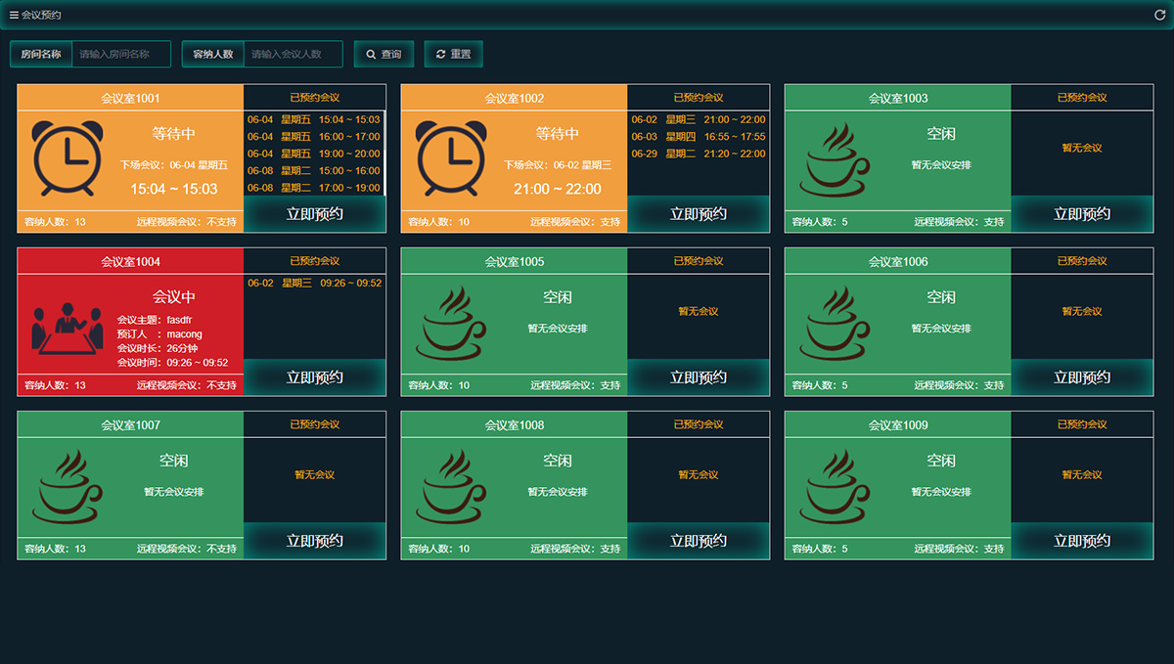Select the 会议室1007 title header
1174x664 pixels.
(x=130, y=424)
